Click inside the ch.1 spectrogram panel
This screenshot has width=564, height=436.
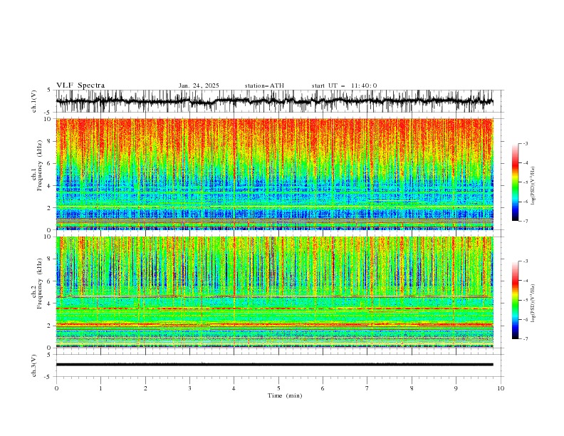click(x=274, y=174)
